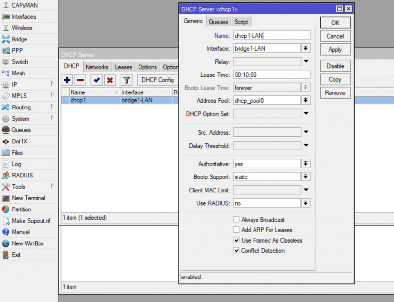Image resolution: width=394 pixels, height=302 pixels.
Task: Uncheck Use Framed As Classless
Action: (x=236, y=240)
